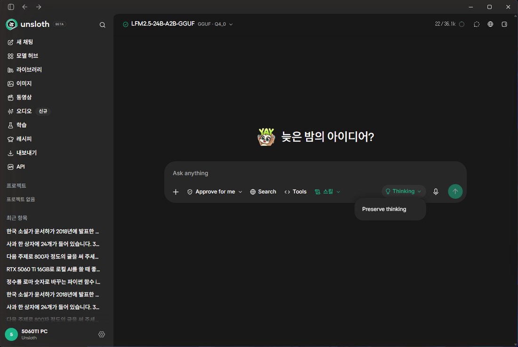The width and height of the screenshot is (518, 347).
Task: Click the green model status check icon
Action: pos(126,24)
